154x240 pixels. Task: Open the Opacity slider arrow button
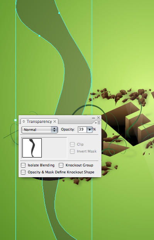coord(90,130)
